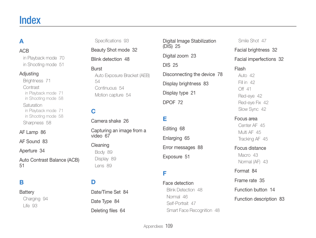
Task: Jump to the Function button 14 entry
Action: [254, 190]
